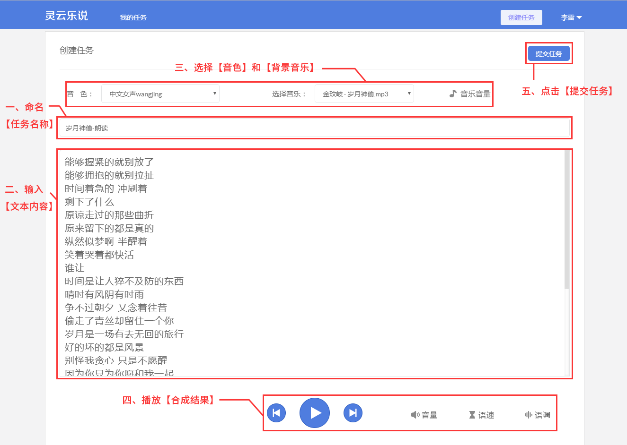
Task: Expand the 李雷 user account menu
Action: (571, 17)
